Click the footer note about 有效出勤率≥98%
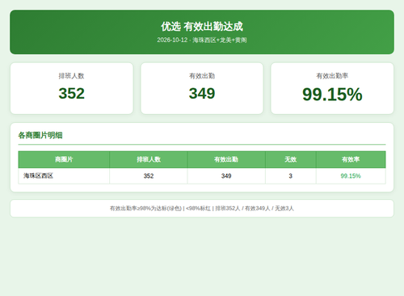The width and height of the screenshot is (404, 296). click(x=202, y=209)
